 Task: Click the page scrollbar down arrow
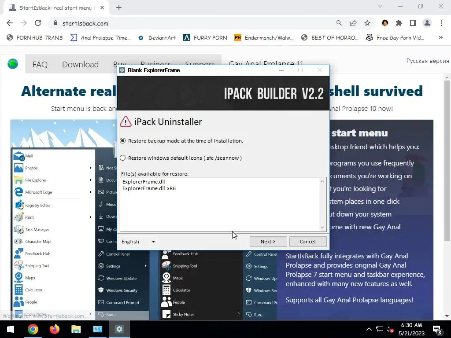447,316
